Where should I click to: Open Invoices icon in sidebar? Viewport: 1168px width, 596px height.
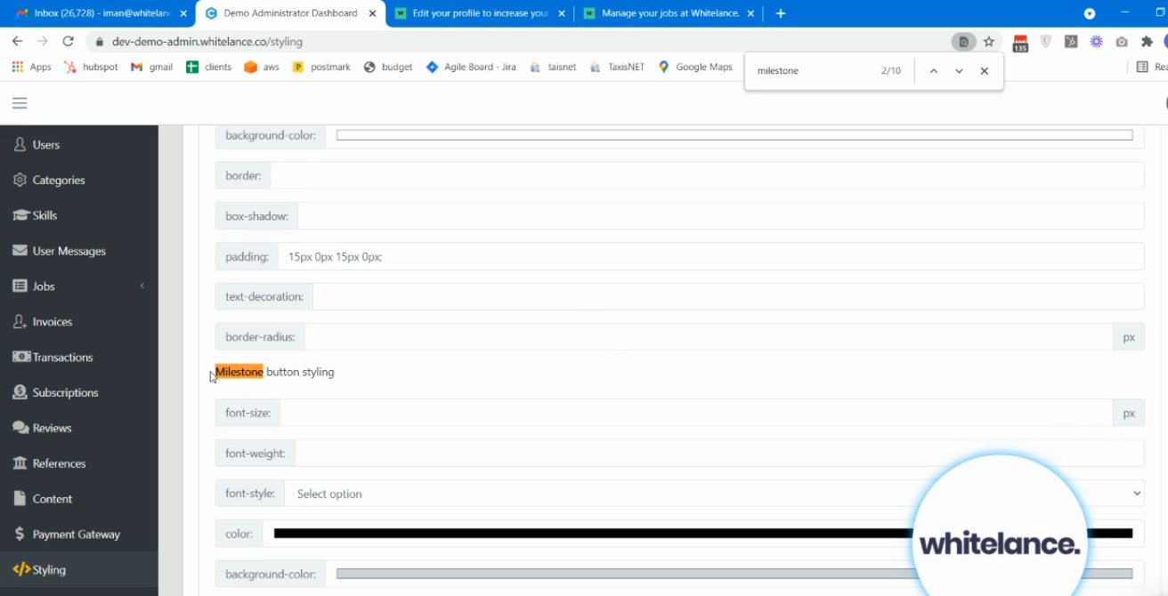20,322
